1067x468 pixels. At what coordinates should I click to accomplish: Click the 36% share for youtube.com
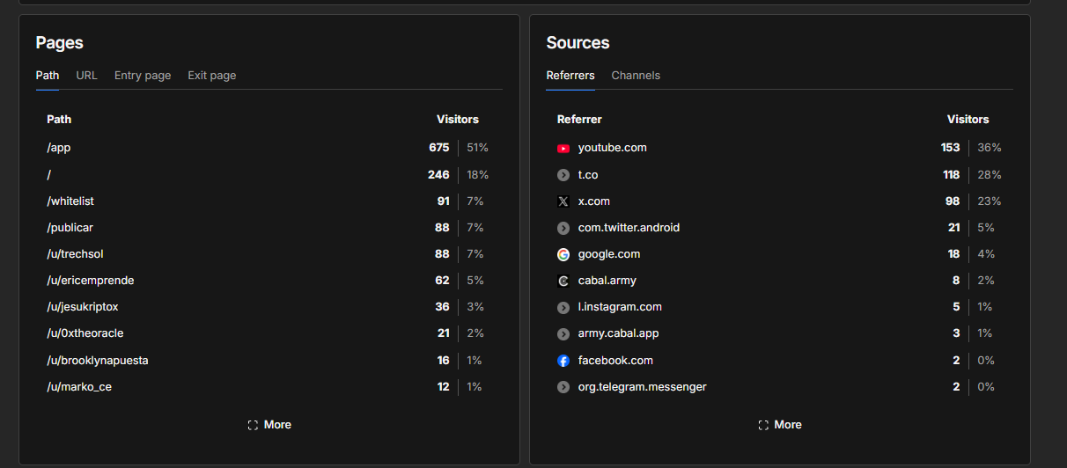click(x=990, y=148)
